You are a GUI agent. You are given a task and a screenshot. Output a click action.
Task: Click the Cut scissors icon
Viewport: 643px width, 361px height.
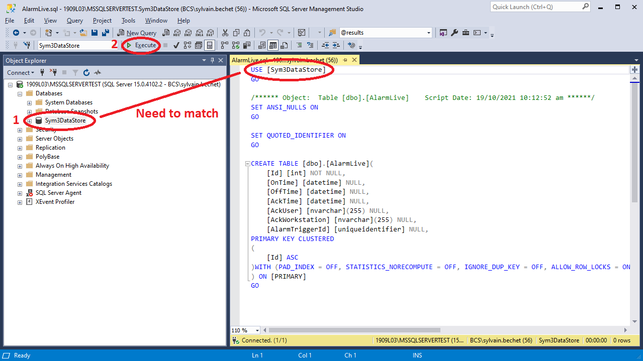[x=225, y=33]
